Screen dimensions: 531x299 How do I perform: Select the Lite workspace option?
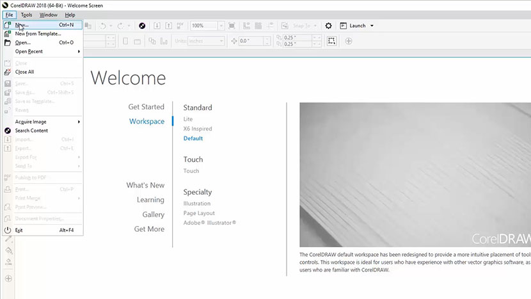tap(188, 119)
